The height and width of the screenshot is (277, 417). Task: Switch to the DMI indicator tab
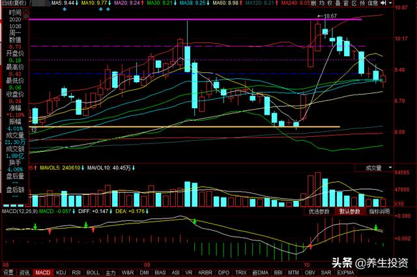(145, 272)
